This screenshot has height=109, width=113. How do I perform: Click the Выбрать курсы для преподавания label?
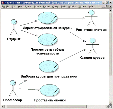click(x=49, y=76)
